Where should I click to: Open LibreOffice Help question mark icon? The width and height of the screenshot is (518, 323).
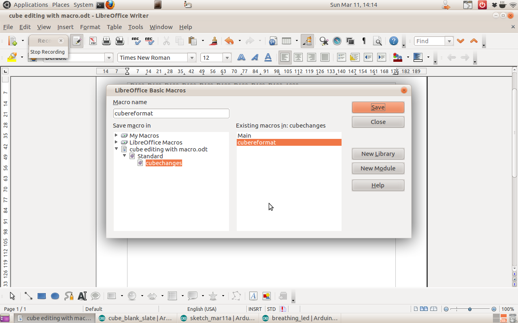point(393,41)
